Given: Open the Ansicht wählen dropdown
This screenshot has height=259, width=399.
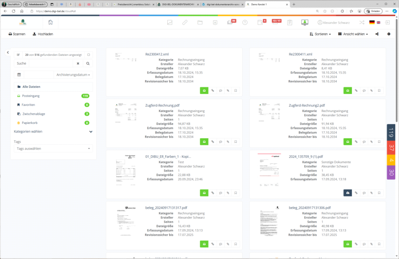Looking at the screenshot, I should (353, 34).
